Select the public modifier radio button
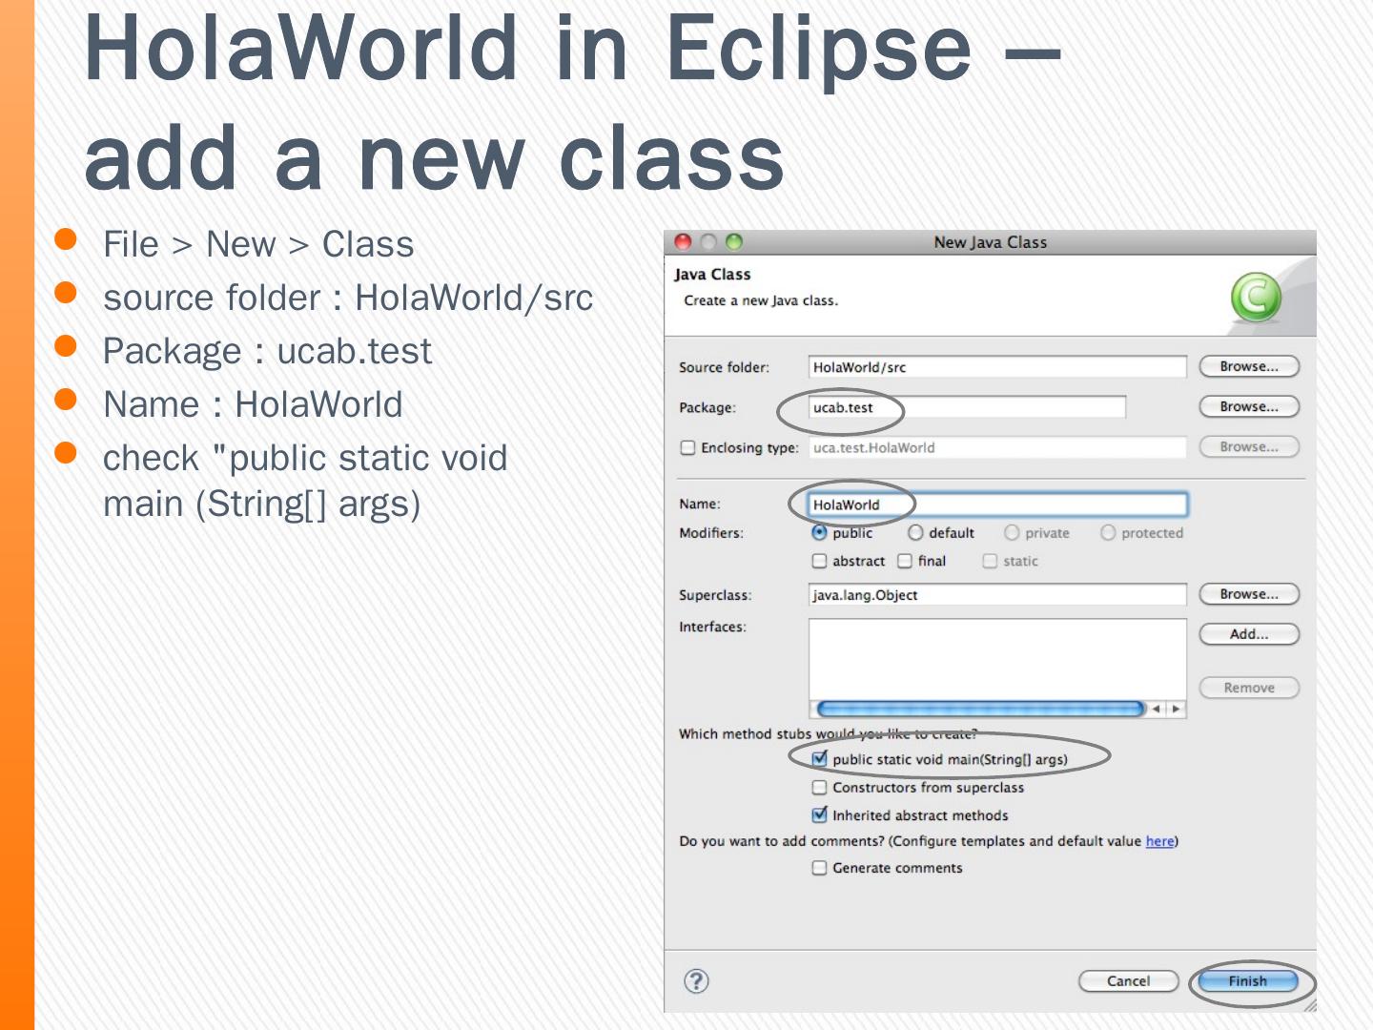Screen dimensions: 1373x1030 819,532
